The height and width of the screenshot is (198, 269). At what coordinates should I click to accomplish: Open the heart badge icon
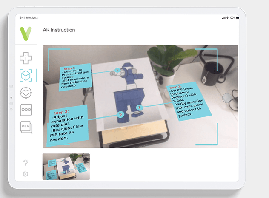click(x=26, y=92)
